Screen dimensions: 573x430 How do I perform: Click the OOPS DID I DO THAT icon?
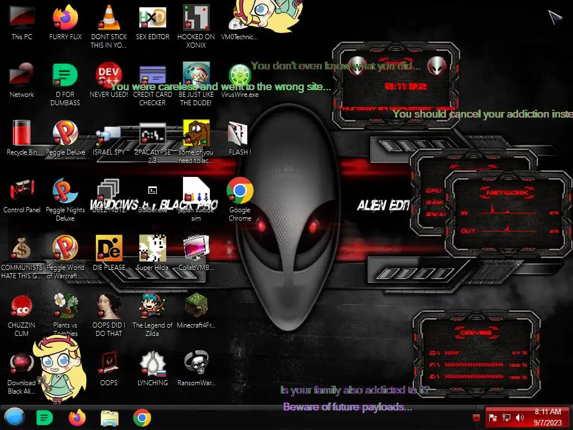[x=109, y=305]
